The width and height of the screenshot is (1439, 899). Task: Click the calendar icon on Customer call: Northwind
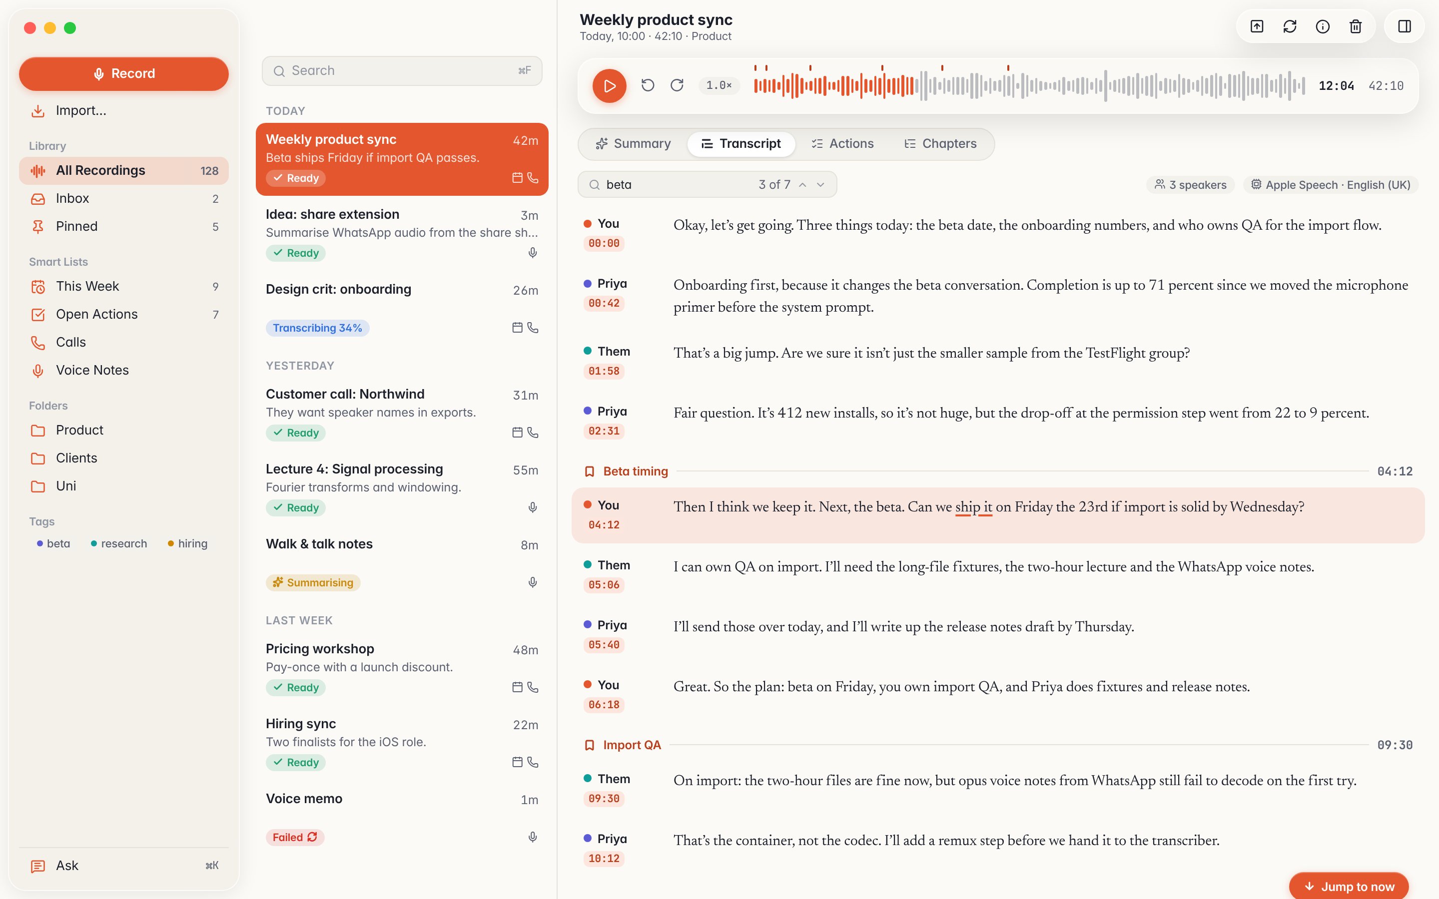(517, 433)
